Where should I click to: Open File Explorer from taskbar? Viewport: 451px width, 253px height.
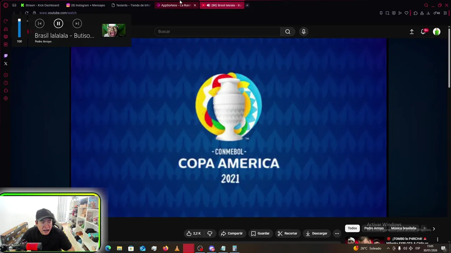pyautogui.click(x=119, y=248)
